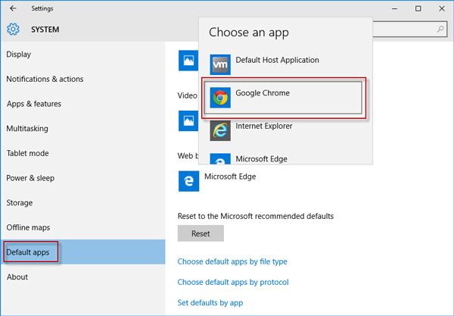Select Default apps in sidebar

click(83, 252)
